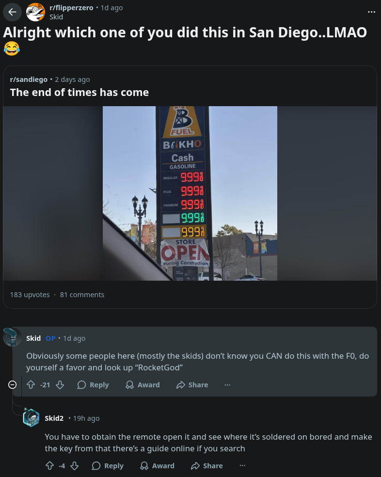The height and width of the screenshot is (477, 381).
Task: Upvote Skid's RocketGod comment
Action: [31, 385]
